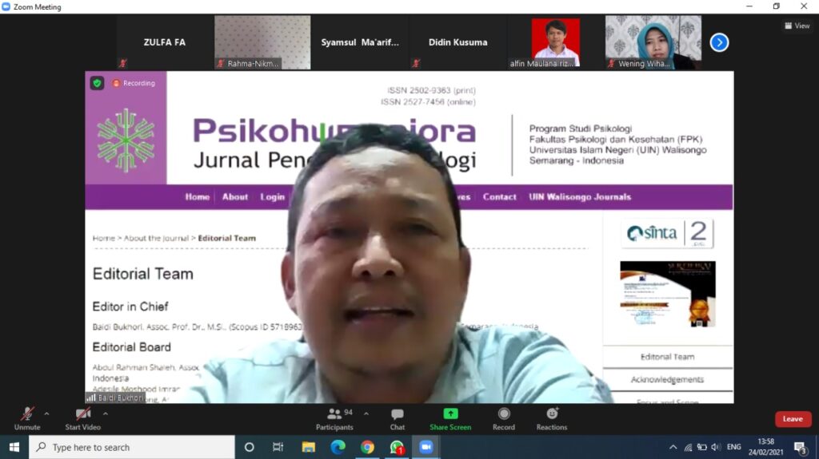Select Wening Wiha participant video tile
The image size is (819, 459).
tap(653, 42)
